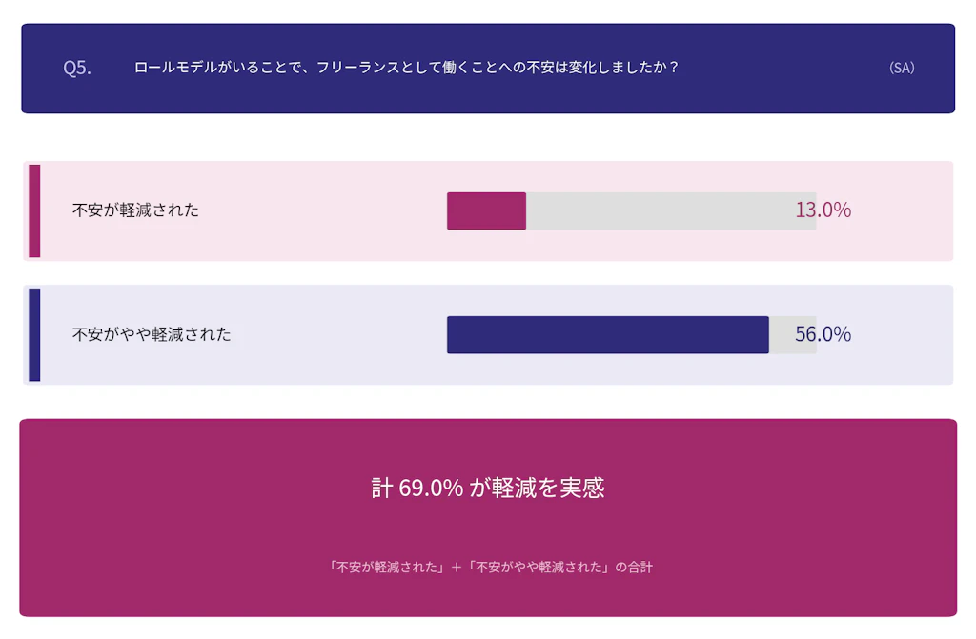Viewport: 976px width, 639px height.
Task: Click the magenta filled bar for 13.0%
Action: point(486,210)
